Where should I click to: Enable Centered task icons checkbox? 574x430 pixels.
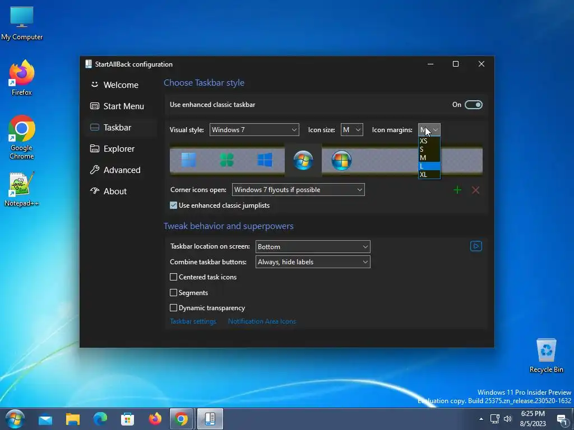coord(174,277)
